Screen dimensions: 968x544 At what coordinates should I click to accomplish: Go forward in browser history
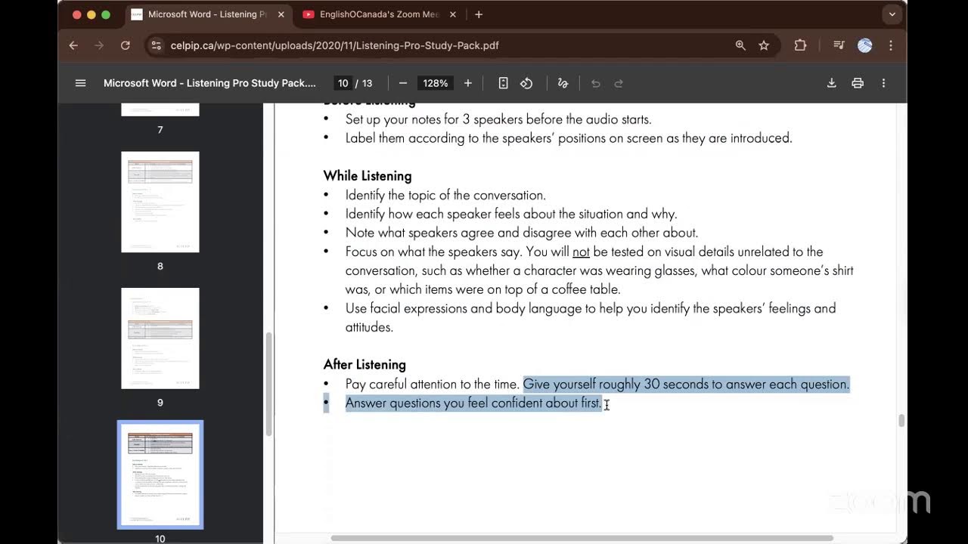[99, 45]
